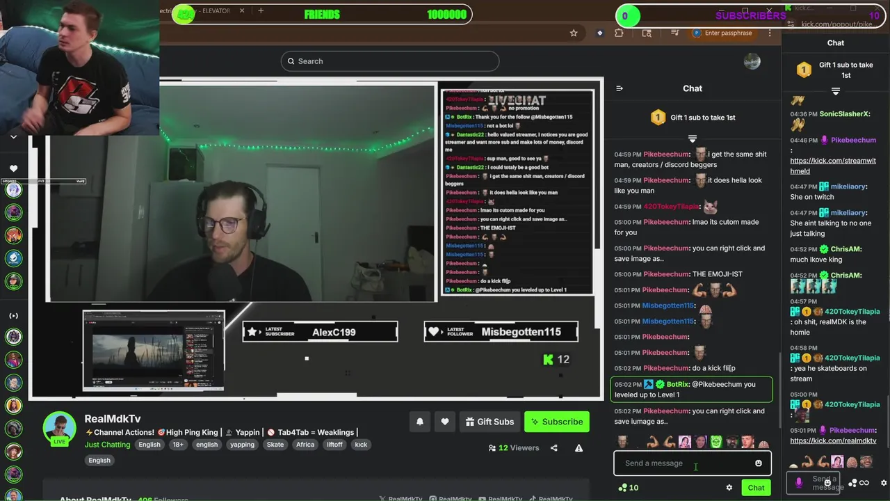Click the first ChrisAM username in popout chat
The height and width of the screenshot is (501, 890).
[x=846, y=249]
